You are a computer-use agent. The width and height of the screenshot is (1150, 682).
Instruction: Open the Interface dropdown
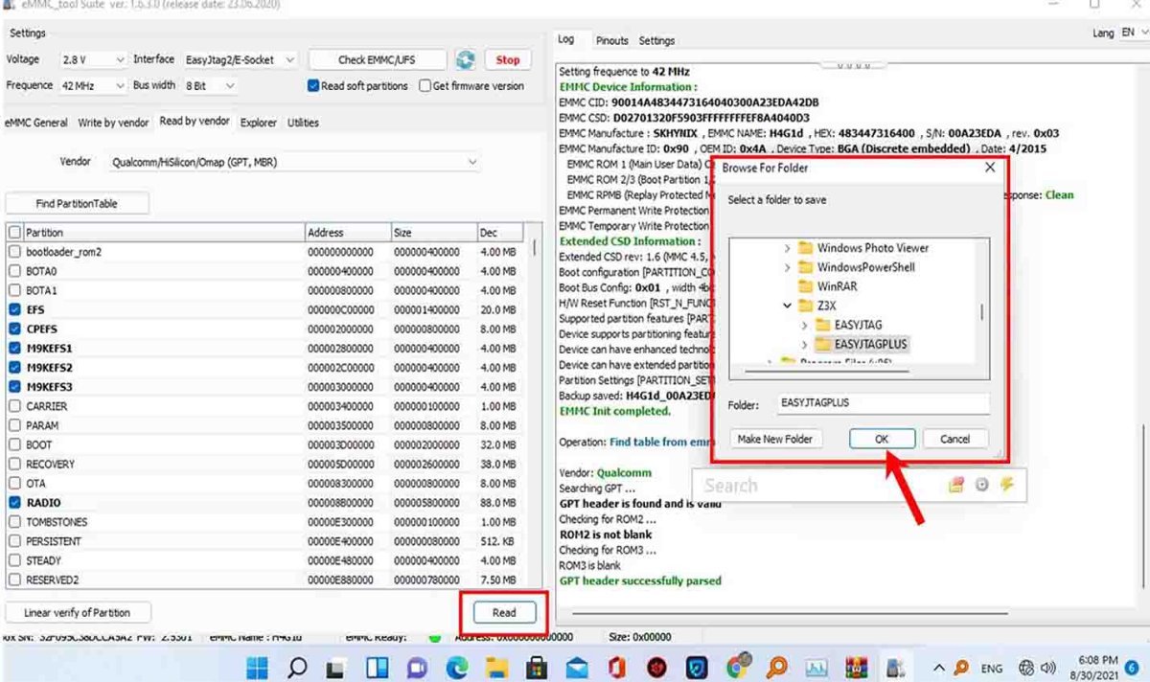pos(240,59)
